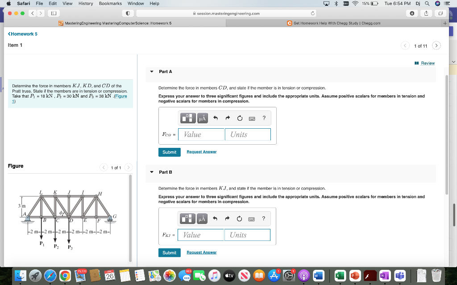Switch to MasteringEngineering Homework 5 tab
Image resolution: width=457 pixels, height=285 pixels.
[x=115, y=23]
